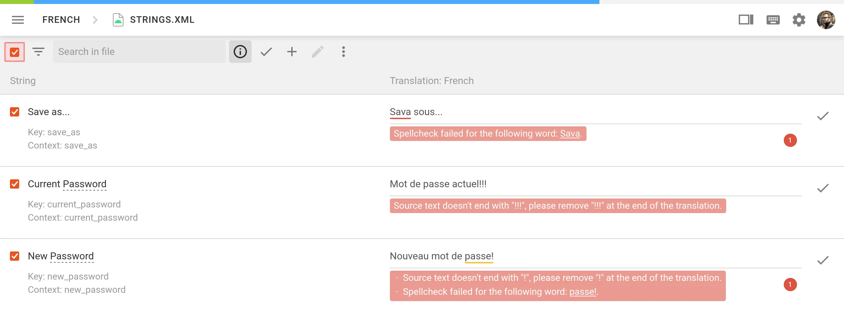Approve strings with the checkmark toolbar icon
Viewport: 844px width, 311px height.
266,52
